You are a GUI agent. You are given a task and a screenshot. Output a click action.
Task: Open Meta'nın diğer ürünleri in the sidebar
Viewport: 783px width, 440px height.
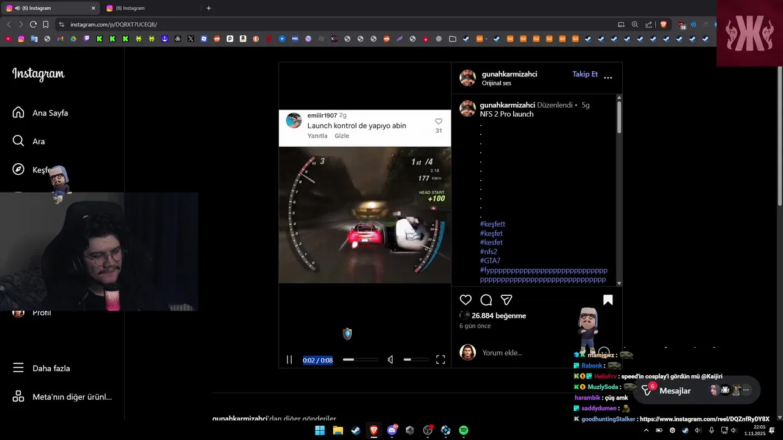coord(62,397)
